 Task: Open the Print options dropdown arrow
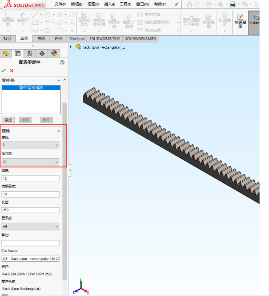click(x=239, y=4)
